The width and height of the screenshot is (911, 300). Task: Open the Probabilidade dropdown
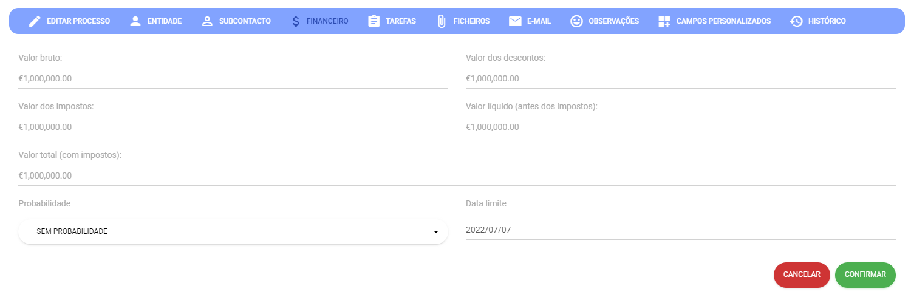[233, 231]
